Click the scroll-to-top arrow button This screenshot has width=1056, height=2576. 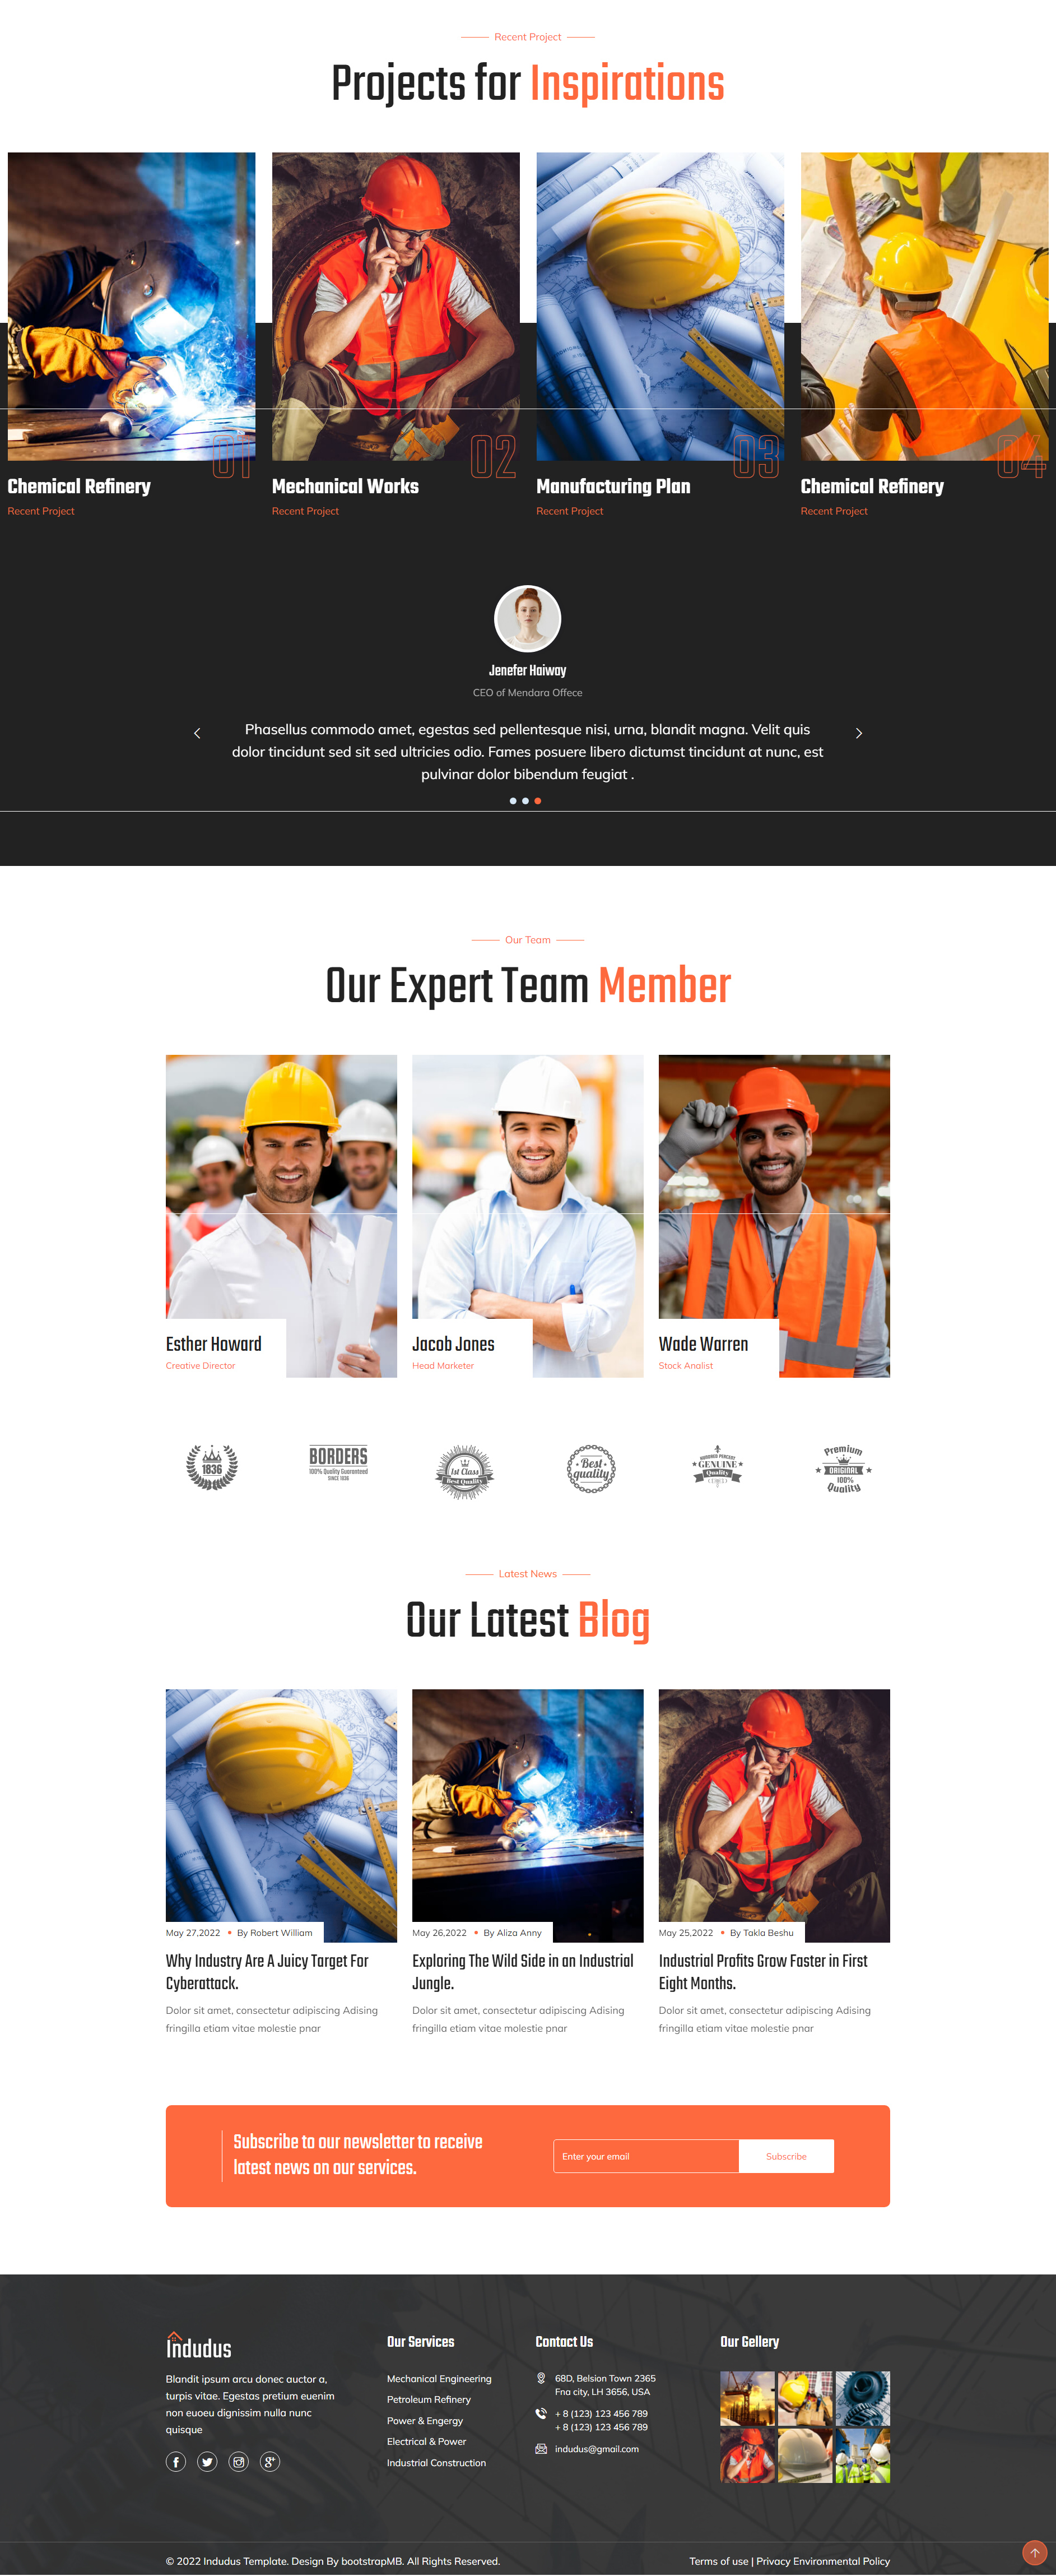1034,2553
